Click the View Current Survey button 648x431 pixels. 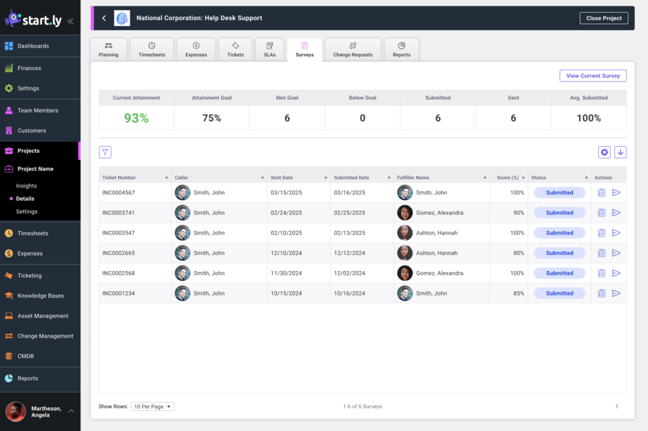click(593, 76)
